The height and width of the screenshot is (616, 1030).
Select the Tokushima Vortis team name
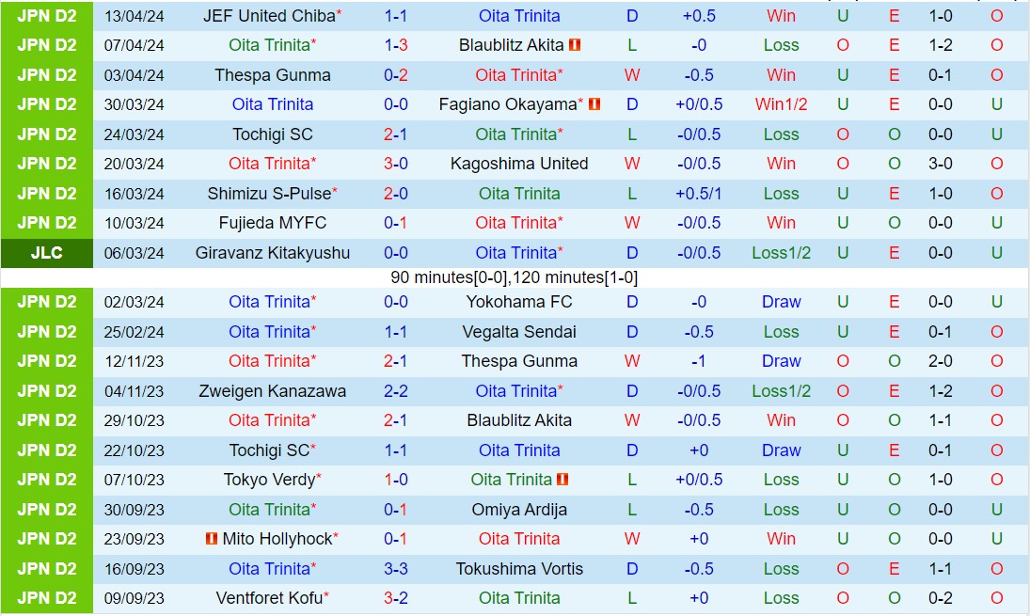519,569
